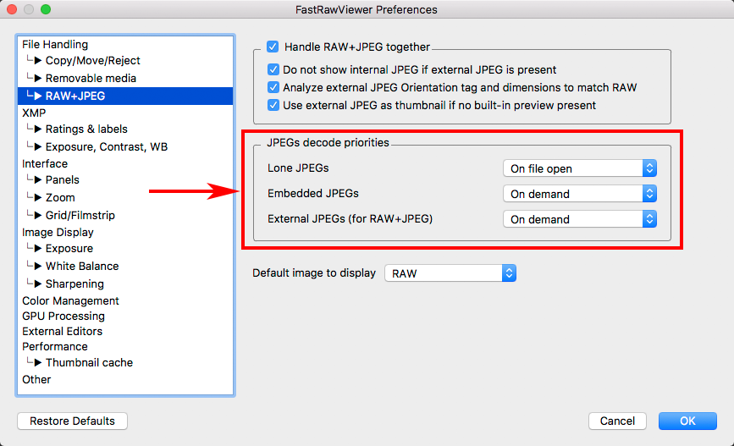Viewport: 734px width, 446px height.
Task: Go to Ratings & labels settings
Action: tap(86, 129)
